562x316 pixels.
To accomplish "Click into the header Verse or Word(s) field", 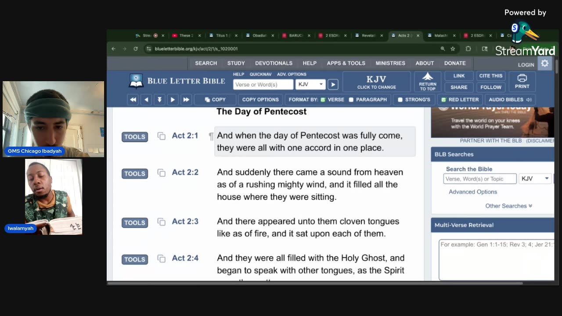I will point(263,84).
